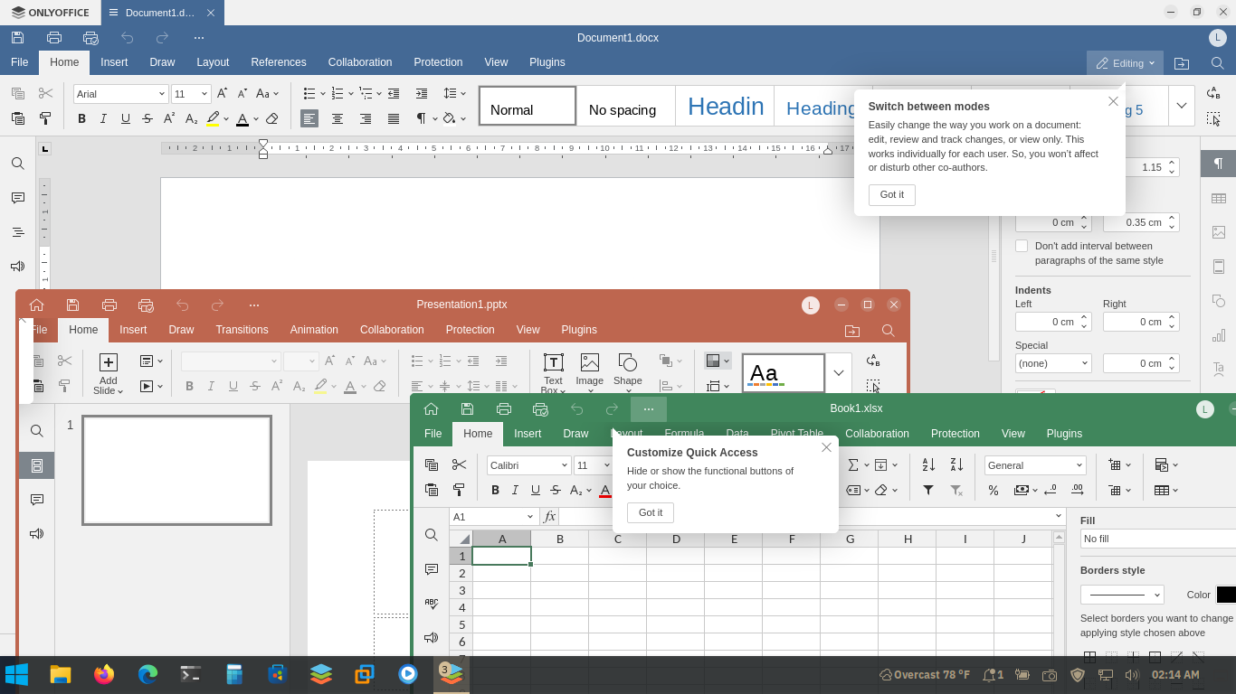The height and width of the screenshot is (694, 1236).
Task: Sort descending Z to A in Book1
Action: click(x=956, y=464)
